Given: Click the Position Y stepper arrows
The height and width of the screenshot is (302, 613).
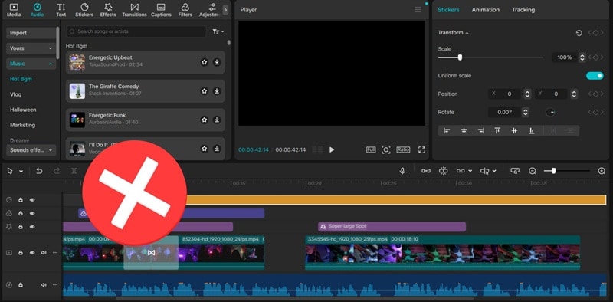Looking at the screenshot, I should 574,94.
